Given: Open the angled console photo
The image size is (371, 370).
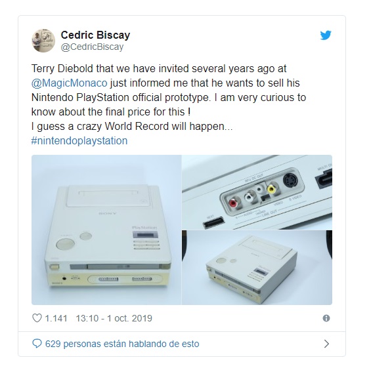Looking at the screenshot, I should pyautogui.click(x=257, y=268).
